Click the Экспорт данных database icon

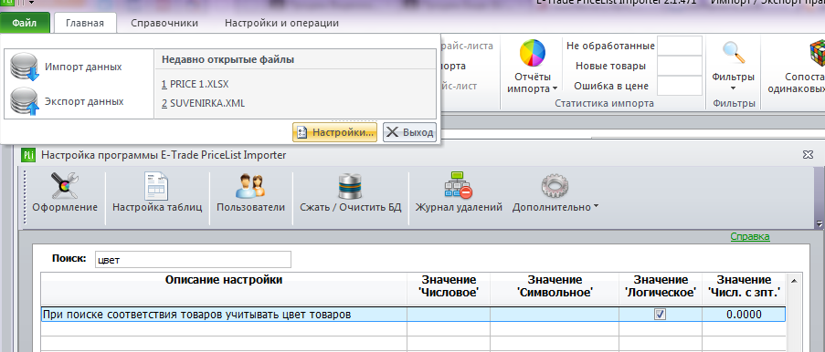coord(26,101)
